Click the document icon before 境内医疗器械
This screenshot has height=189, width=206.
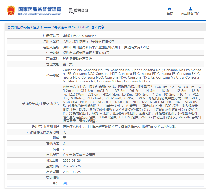click(8, 27)
